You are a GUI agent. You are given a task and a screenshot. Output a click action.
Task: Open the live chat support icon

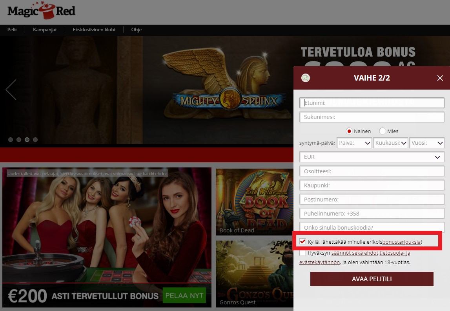[306, 78]
